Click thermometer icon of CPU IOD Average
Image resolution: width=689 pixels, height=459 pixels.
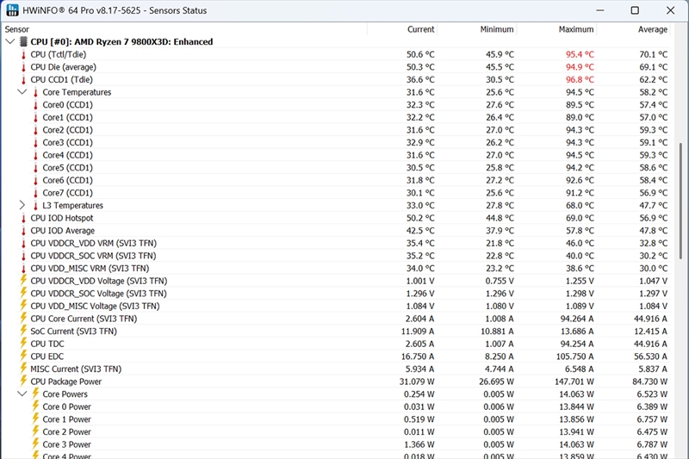click(24, 231)
